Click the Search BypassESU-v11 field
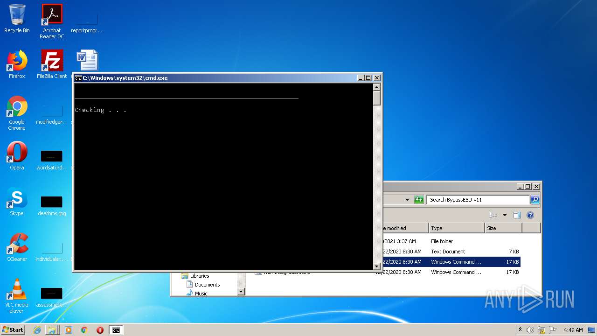This screenshot has width=597, height=336. [x=479, y=200]
